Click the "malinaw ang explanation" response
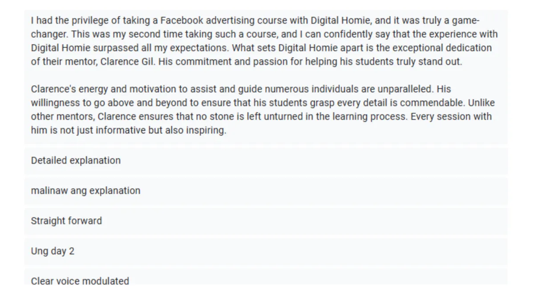This screenshot has width=534, height=300. [266, 191]
